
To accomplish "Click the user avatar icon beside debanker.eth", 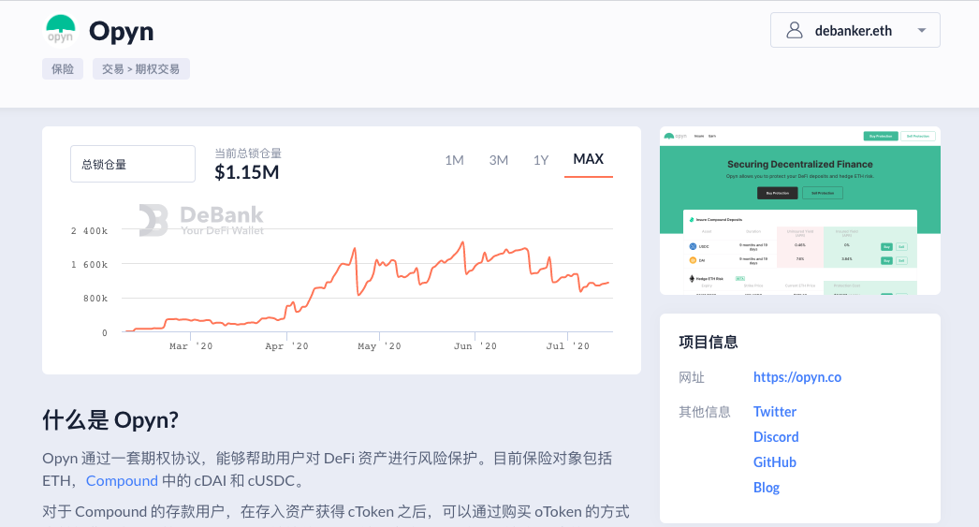I will (795, 30).
